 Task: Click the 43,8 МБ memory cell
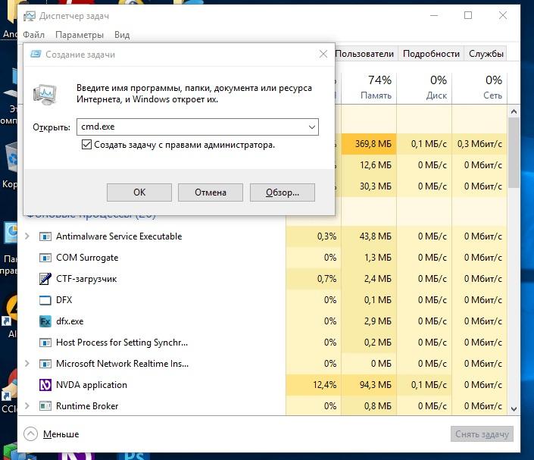tap(369, 236)
